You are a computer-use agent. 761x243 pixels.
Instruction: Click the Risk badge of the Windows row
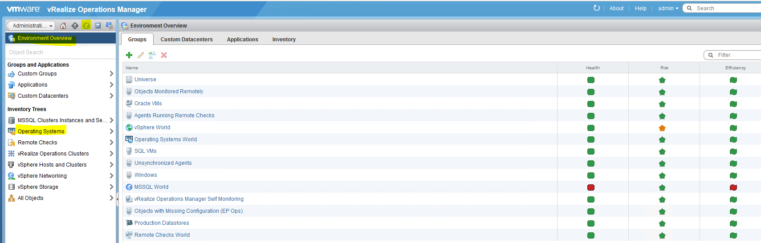662,175
